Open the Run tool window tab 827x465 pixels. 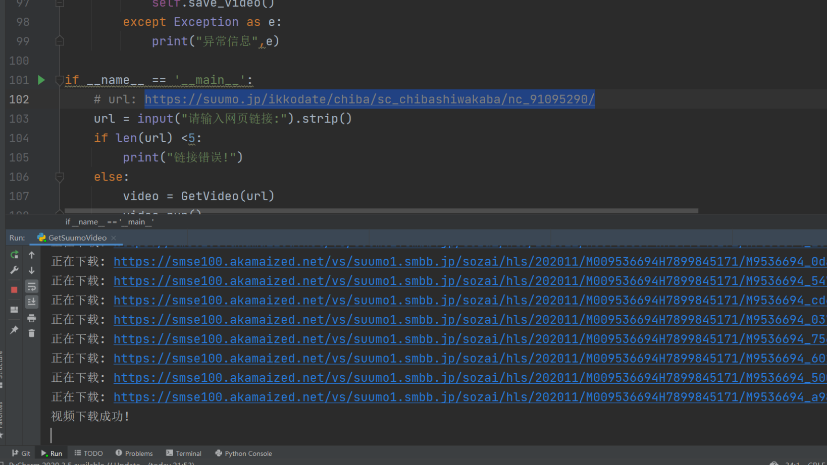(51, 453)
